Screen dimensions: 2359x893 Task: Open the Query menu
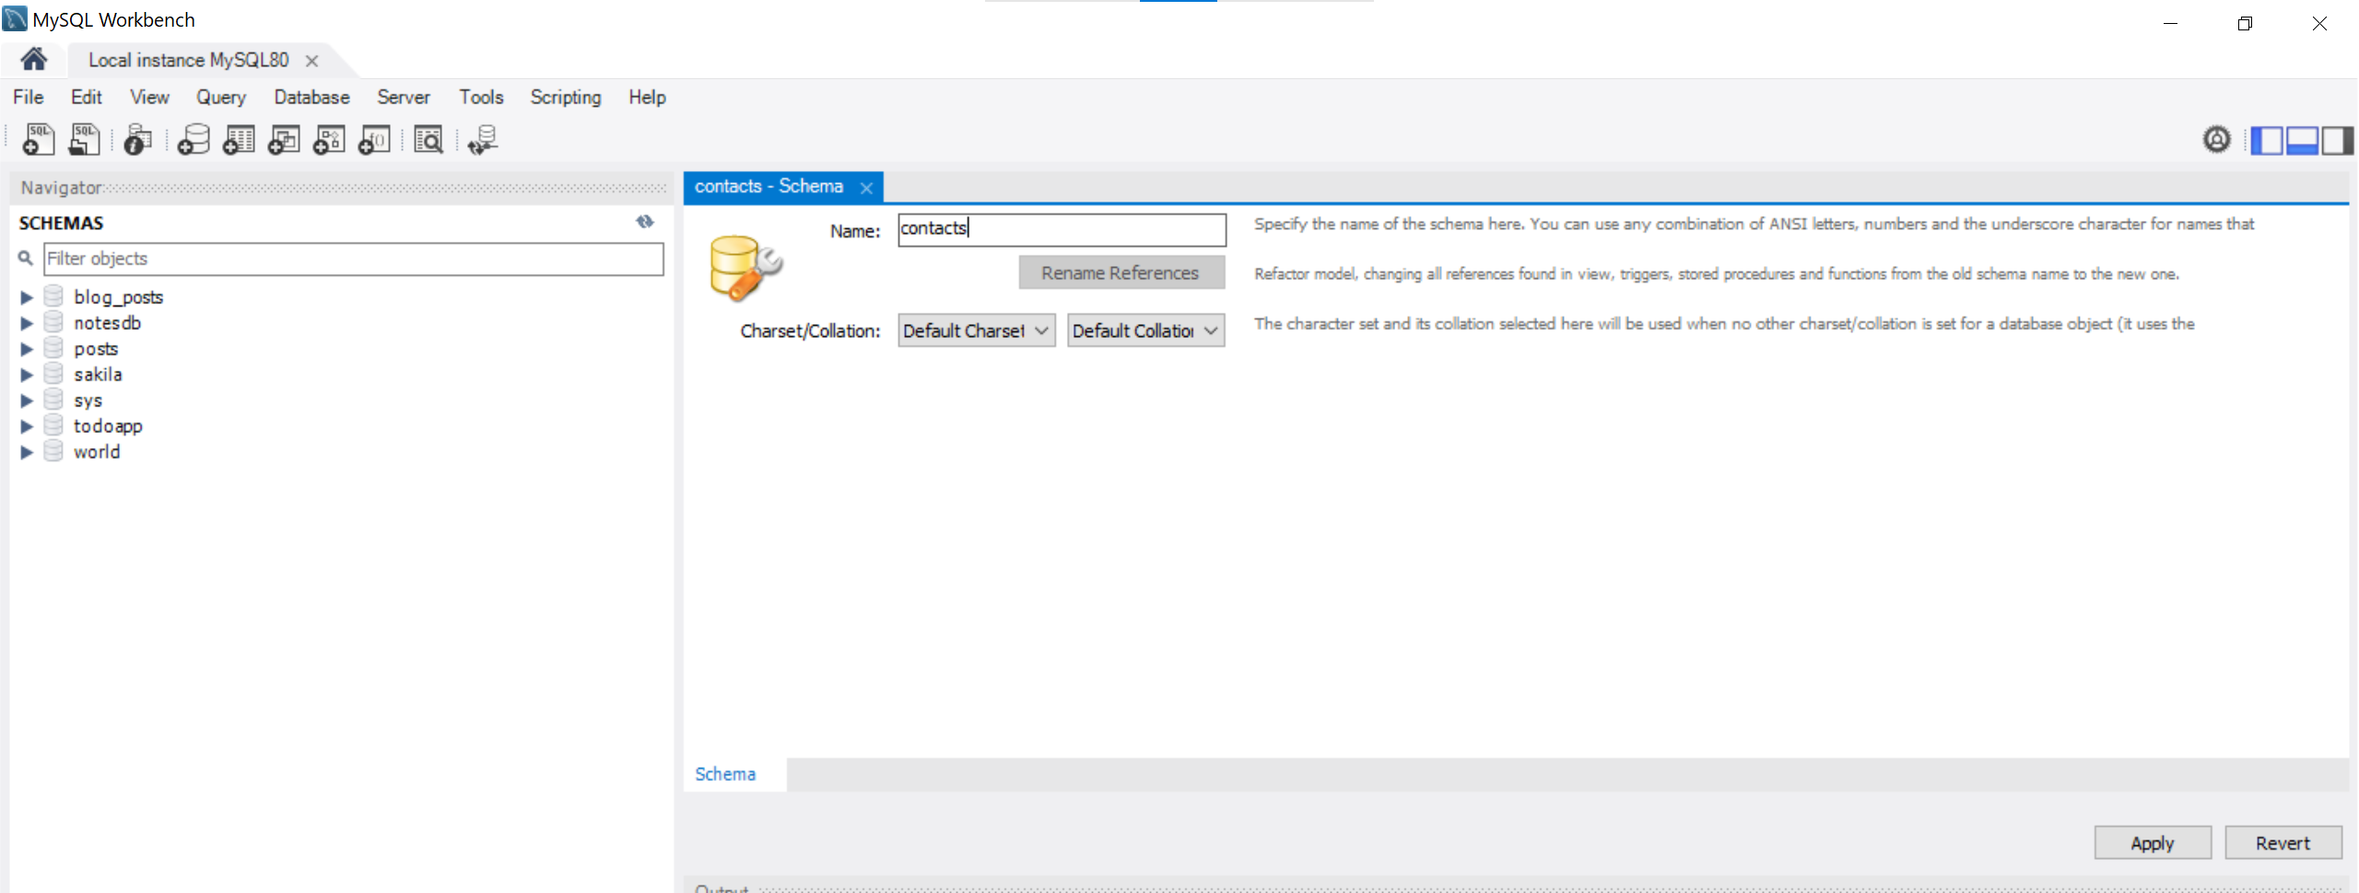tap(221, 97)
